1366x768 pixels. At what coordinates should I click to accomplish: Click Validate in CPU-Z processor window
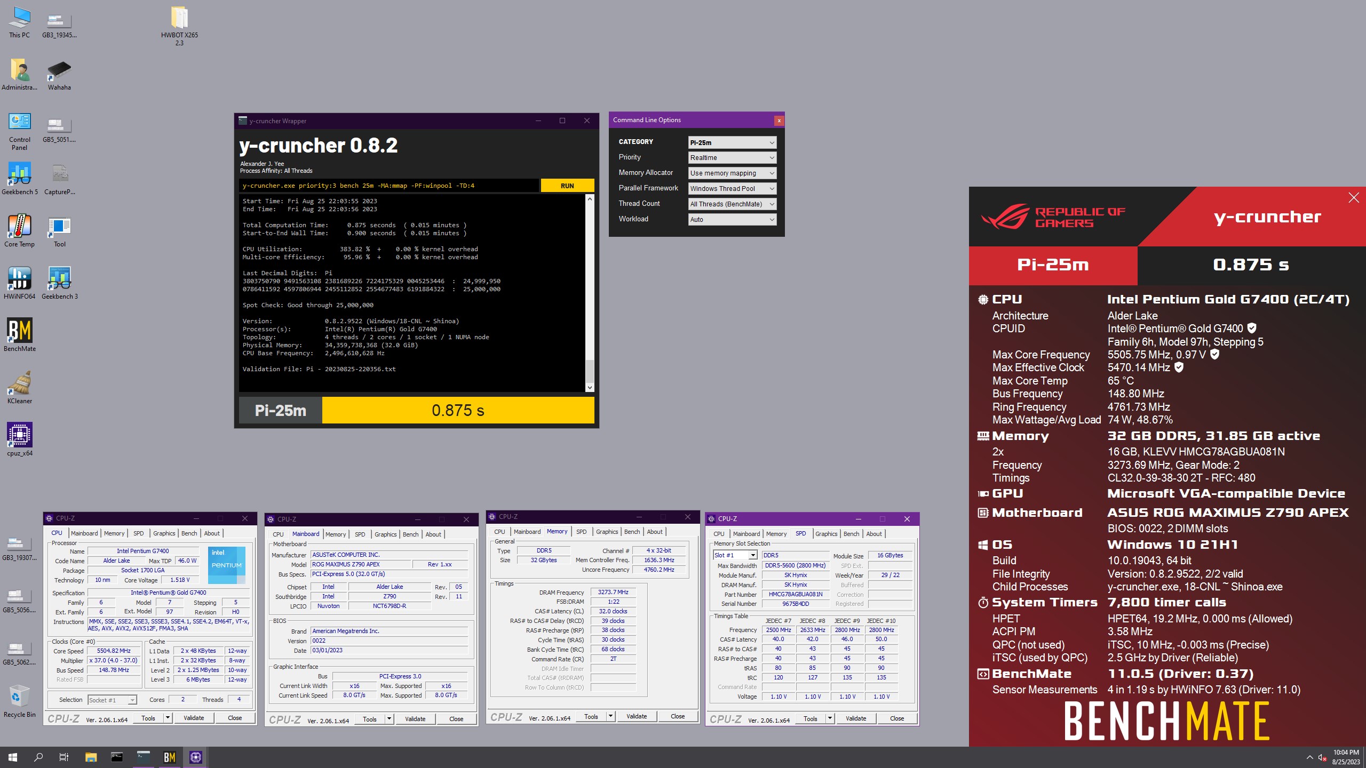coord(194,718)
